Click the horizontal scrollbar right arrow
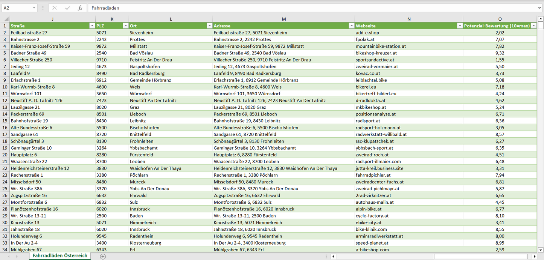 (x=534, y=257)
